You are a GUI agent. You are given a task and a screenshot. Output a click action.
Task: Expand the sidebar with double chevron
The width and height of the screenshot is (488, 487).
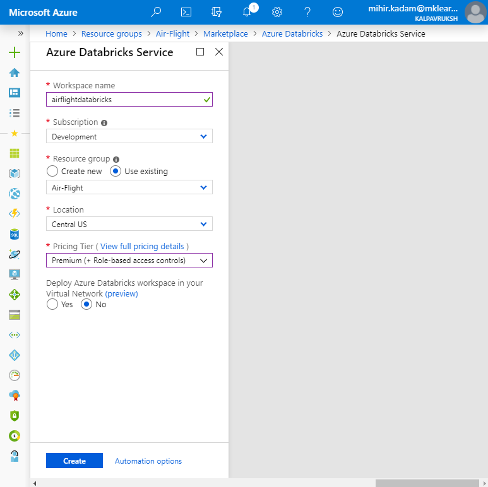pyautogui.click(x=21, y=33)
